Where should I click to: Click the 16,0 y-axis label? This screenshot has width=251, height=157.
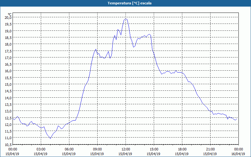pyautogui.click(x=8, y=71)
